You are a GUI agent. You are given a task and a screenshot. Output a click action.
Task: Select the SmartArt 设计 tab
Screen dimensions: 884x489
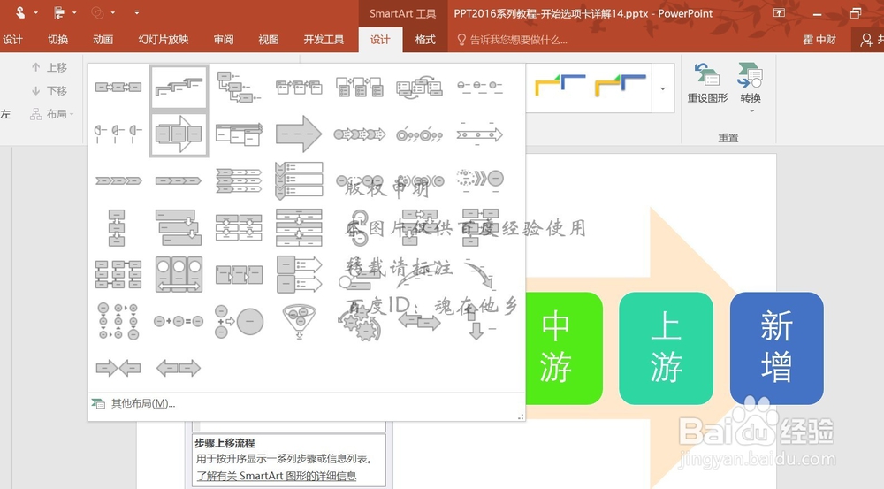click(380, 40)
